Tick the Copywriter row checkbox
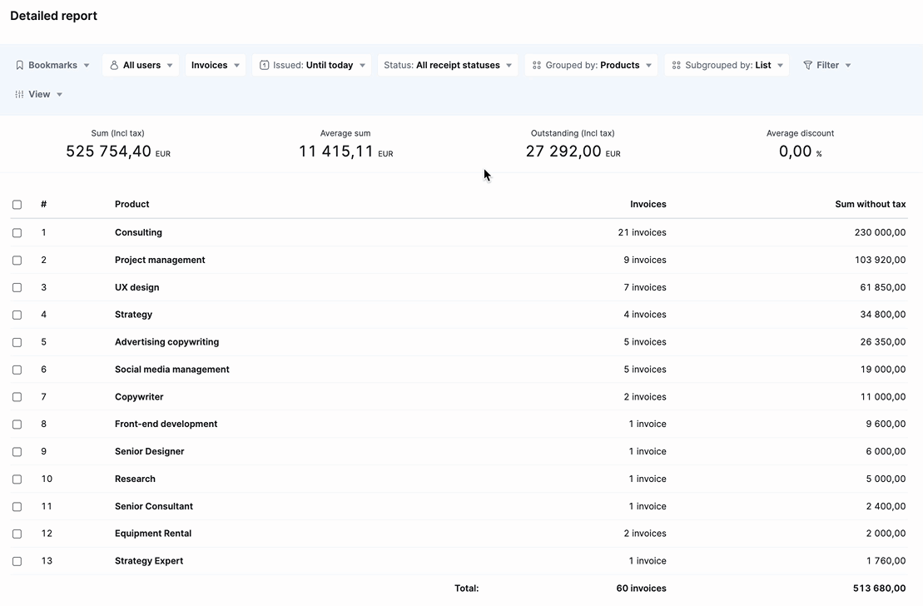Screen dimensions: 923x606 tap(17, 397)
